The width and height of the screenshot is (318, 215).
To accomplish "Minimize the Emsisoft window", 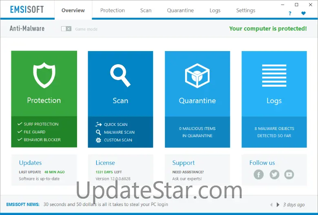I will coord(283,4).
